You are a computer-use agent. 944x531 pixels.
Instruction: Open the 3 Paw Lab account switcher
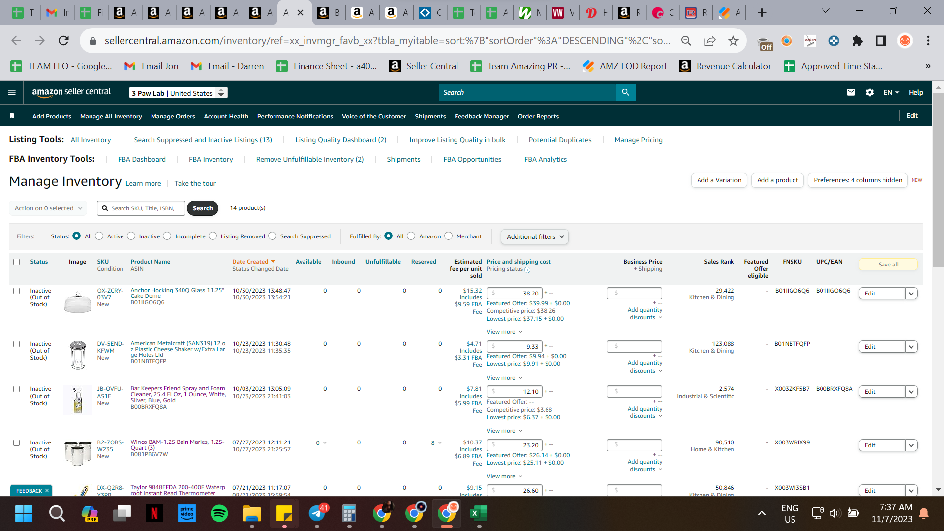(x=178, y=93)
